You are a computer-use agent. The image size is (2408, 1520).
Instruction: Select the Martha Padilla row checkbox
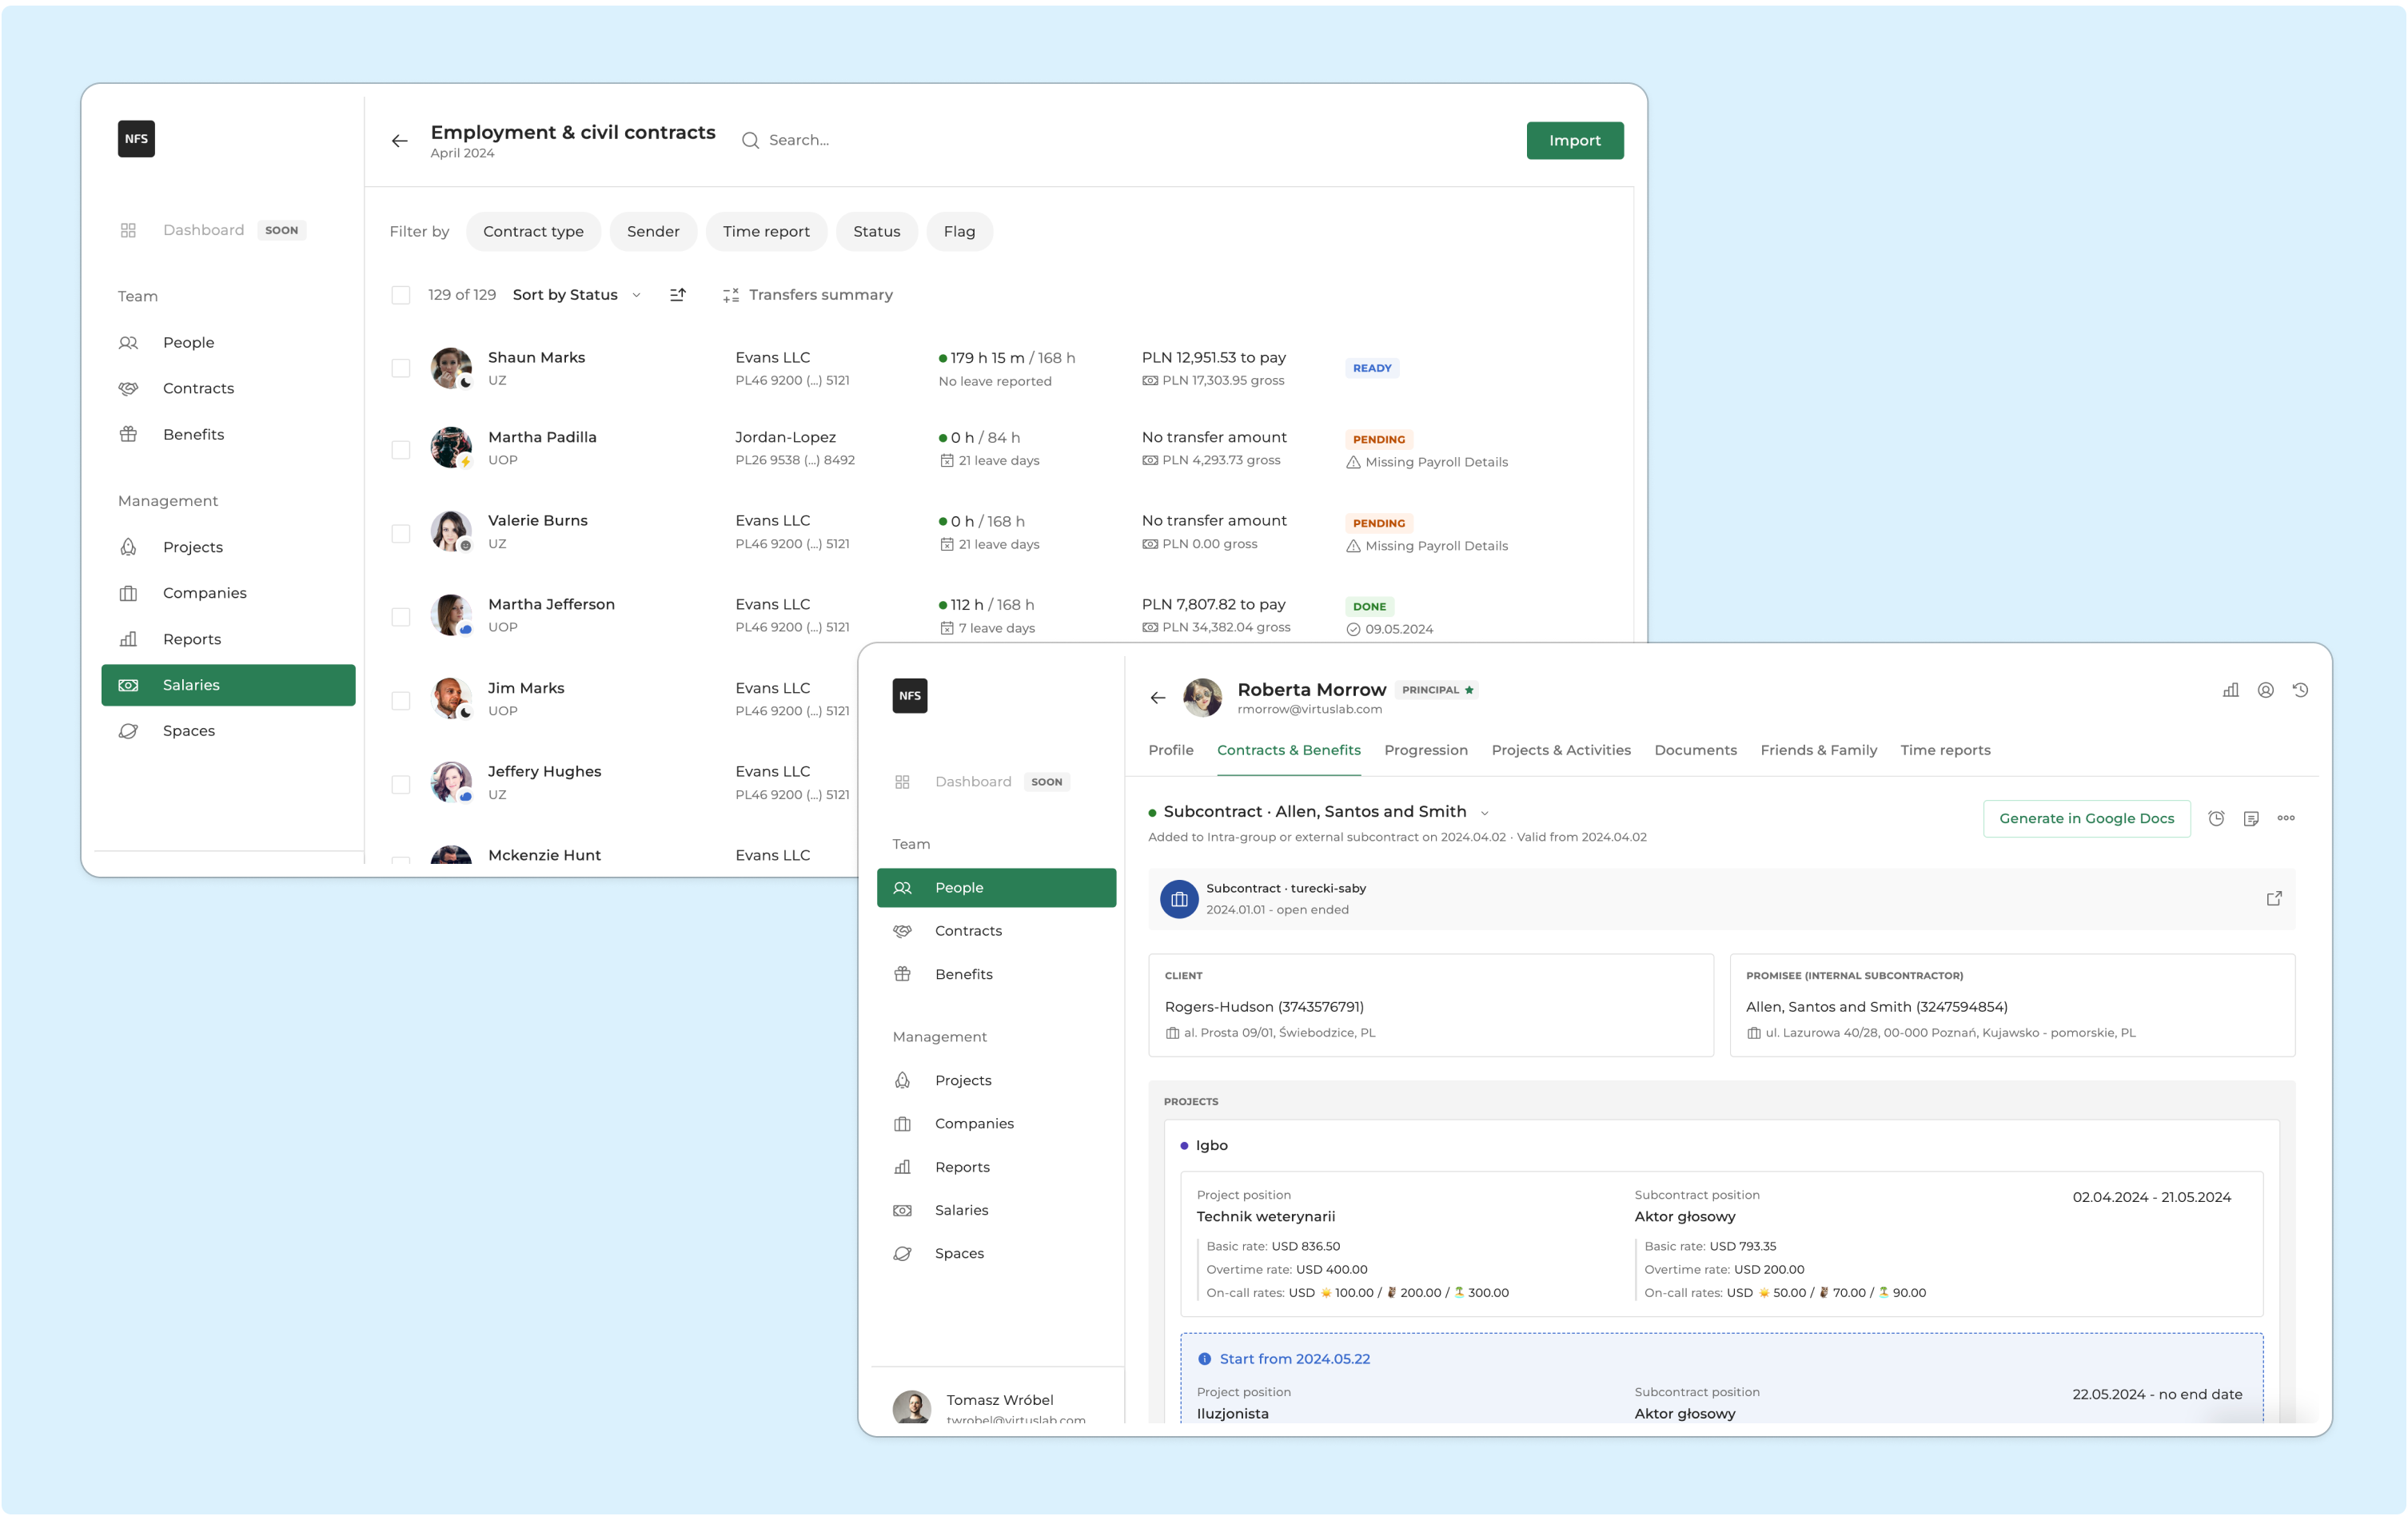401,450
